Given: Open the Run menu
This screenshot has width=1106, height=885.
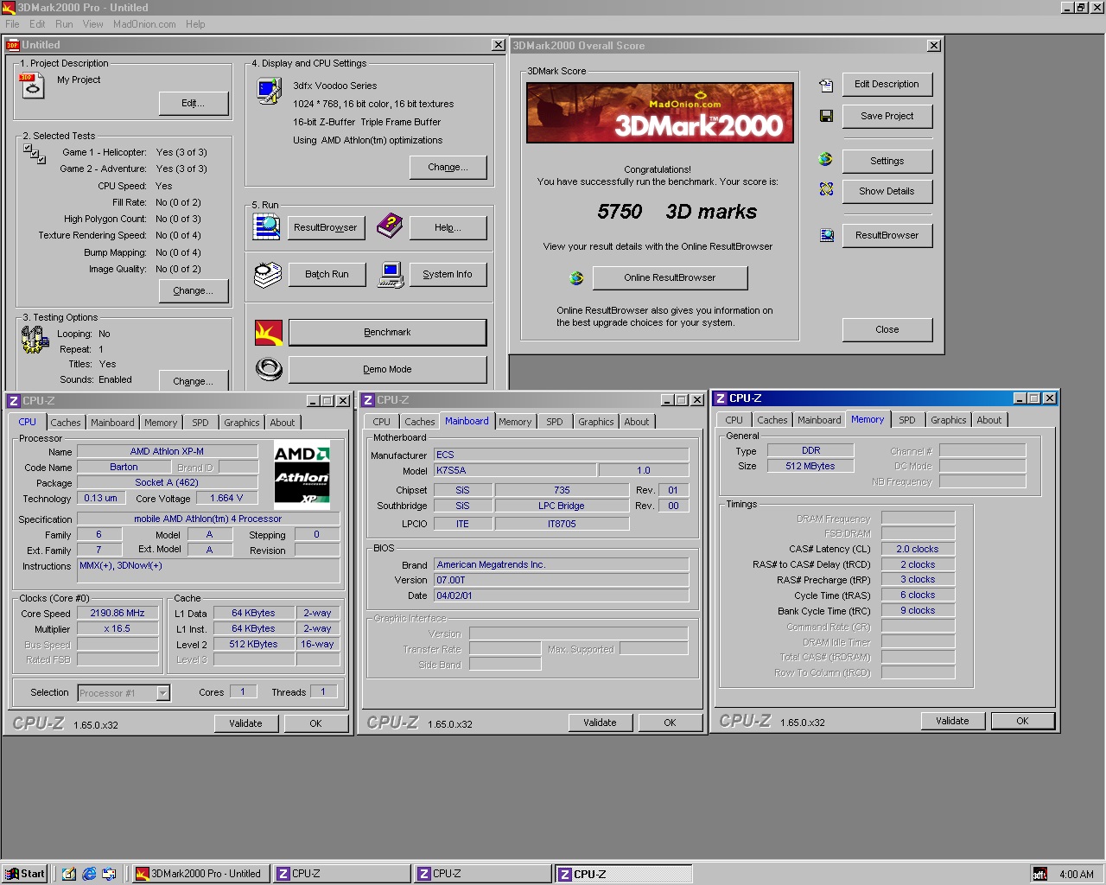Looking at the screenshot, I should [x=64, y=24].
